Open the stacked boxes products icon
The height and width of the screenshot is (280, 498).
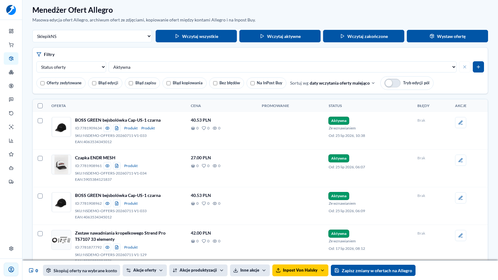tap(11, 72)
